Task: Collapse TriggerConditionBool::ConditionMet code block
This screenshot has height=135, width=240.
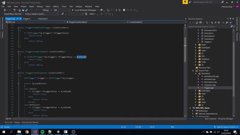Action: click(18, 52)
